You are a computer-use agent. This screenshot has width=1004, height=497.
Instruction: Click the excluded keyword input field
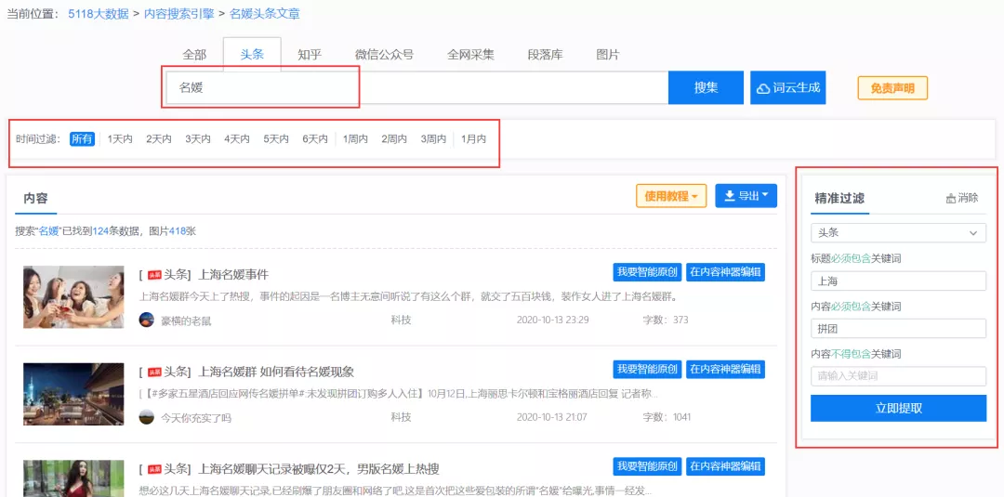pos(897,376)
